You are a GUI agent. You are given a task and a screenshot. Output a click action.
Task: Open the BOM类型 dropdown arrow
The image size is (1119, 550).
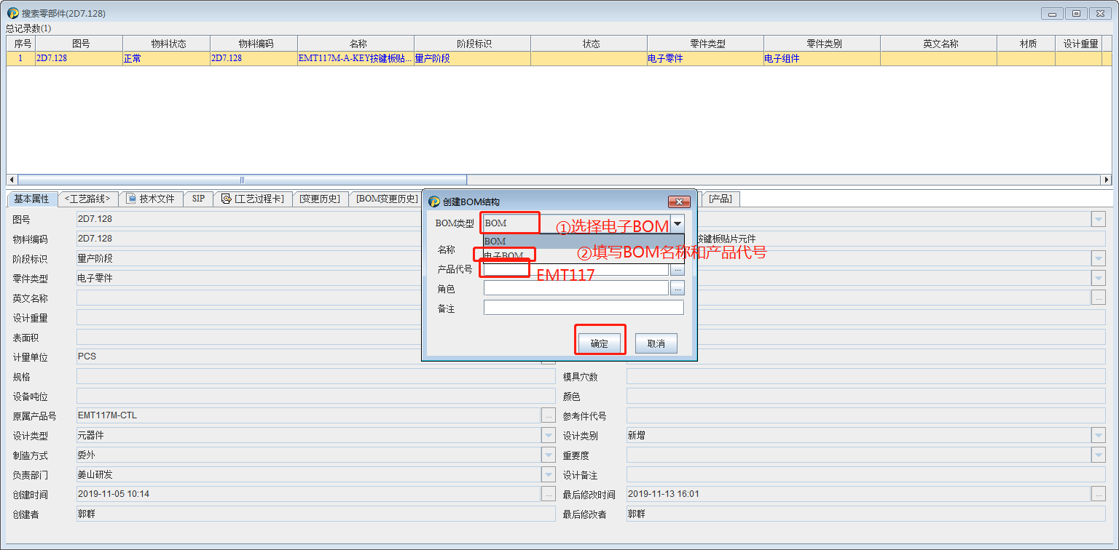click(x=678, y=223)
